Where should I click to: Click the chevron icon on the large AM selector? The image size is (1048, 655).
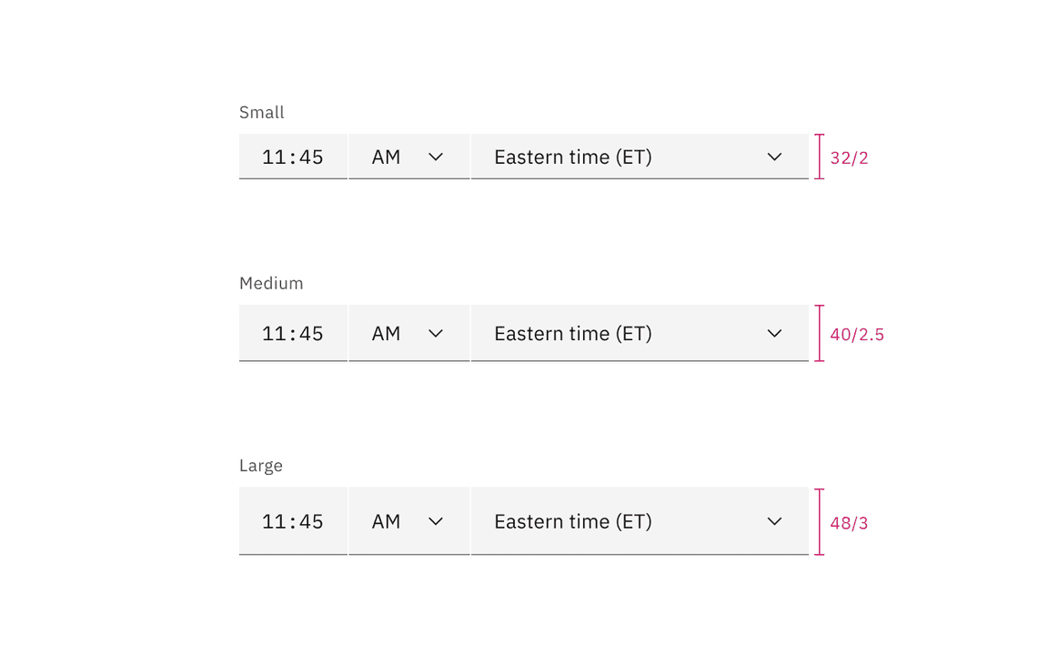point(436,520)
